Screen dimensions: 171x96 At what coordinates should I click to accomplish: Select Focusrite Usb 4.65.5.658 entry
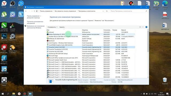coord(91,51)
